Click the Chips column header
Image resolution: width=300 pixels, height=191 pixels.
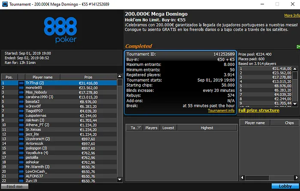[x=285, y=123]
